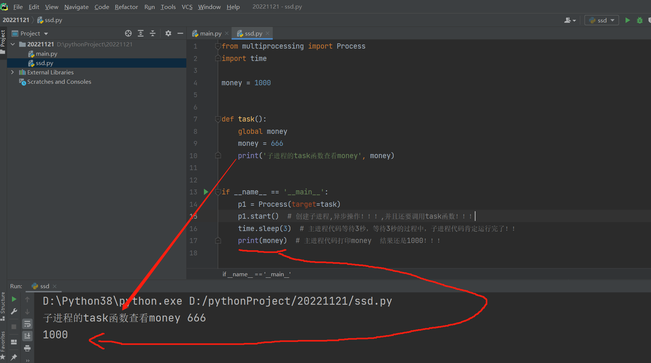651x363 pixels.
Task: Stop the process with the stop square
Action: [14, 327]
